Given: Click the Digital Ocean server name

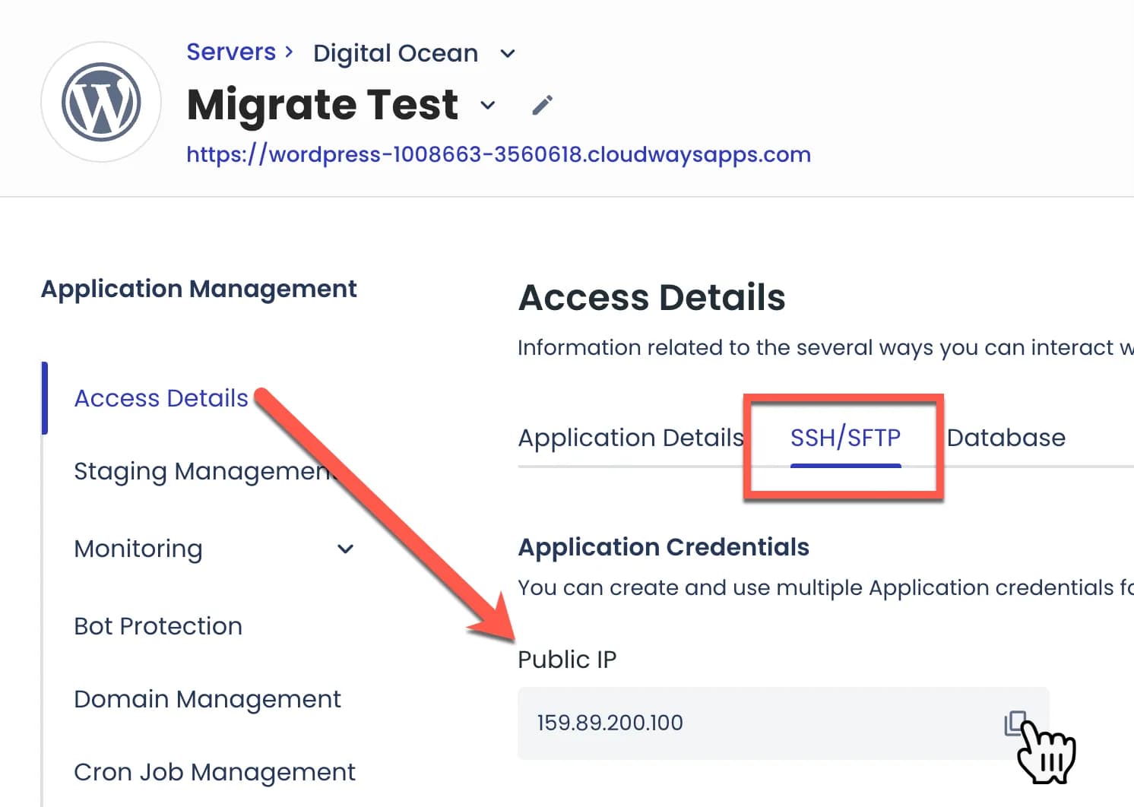Looking at the screenshot, I should (x=395, y=53).
